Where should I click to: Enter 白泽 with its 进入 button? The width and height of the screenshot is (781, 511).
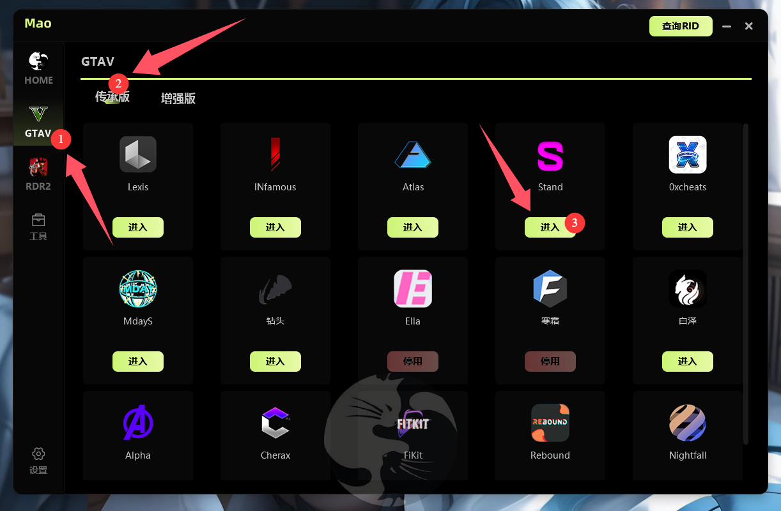tap(688, 362)
